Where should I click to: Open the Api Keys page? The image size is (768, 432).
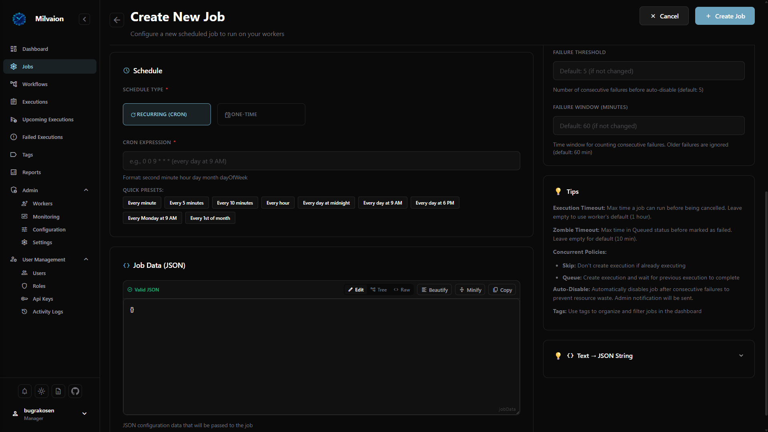click(x=43, y=299)
